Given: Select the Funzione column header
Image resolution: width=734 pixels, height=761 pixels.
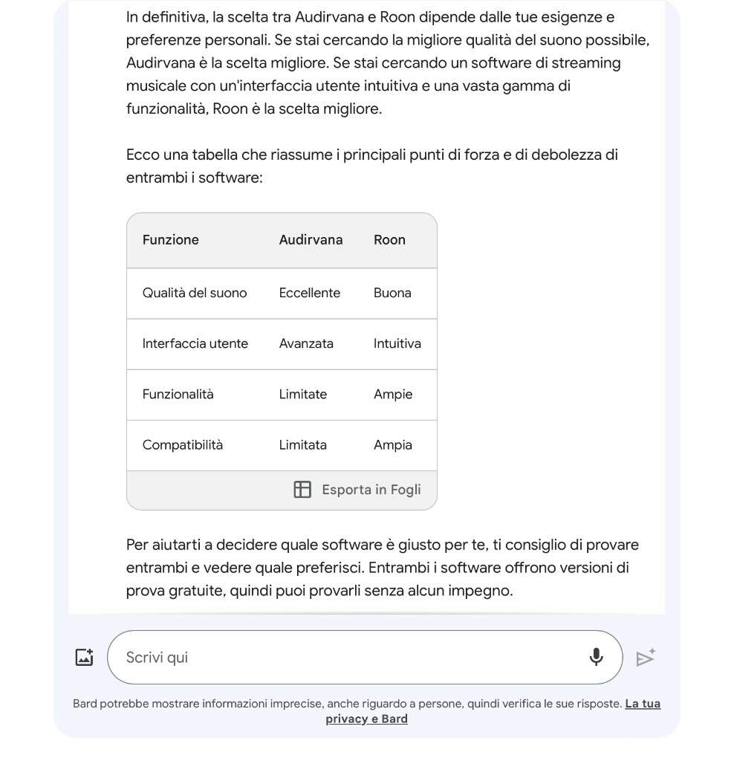Looking at the screenshot, I should coord(171,240).
